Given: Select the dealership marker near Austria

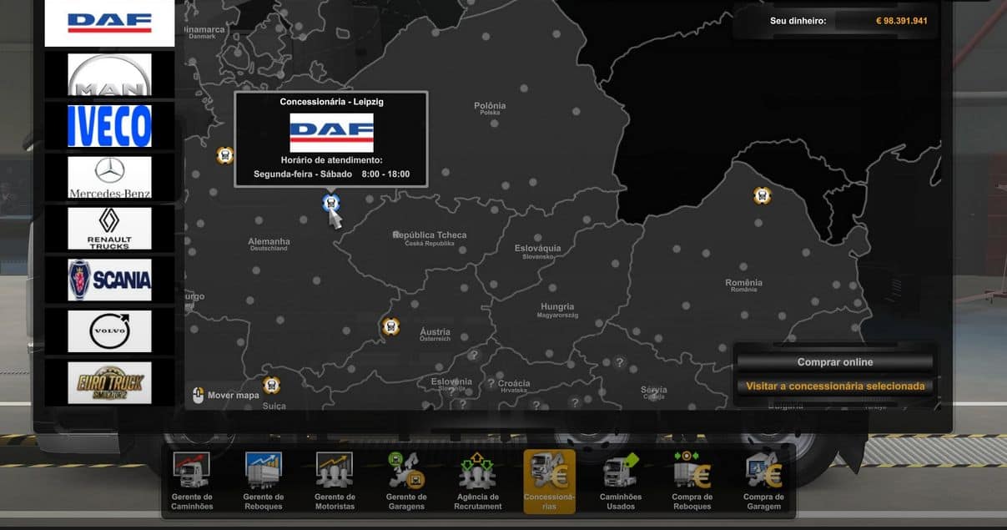Looking at the screenshot, I should [390, 326].
